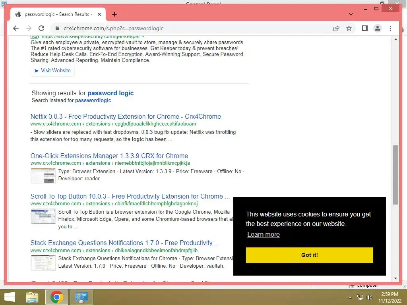Open One-Click Extensions Manager 1.3.3.9 result
This screenshot has height=305, width=407.
point(109,156)
